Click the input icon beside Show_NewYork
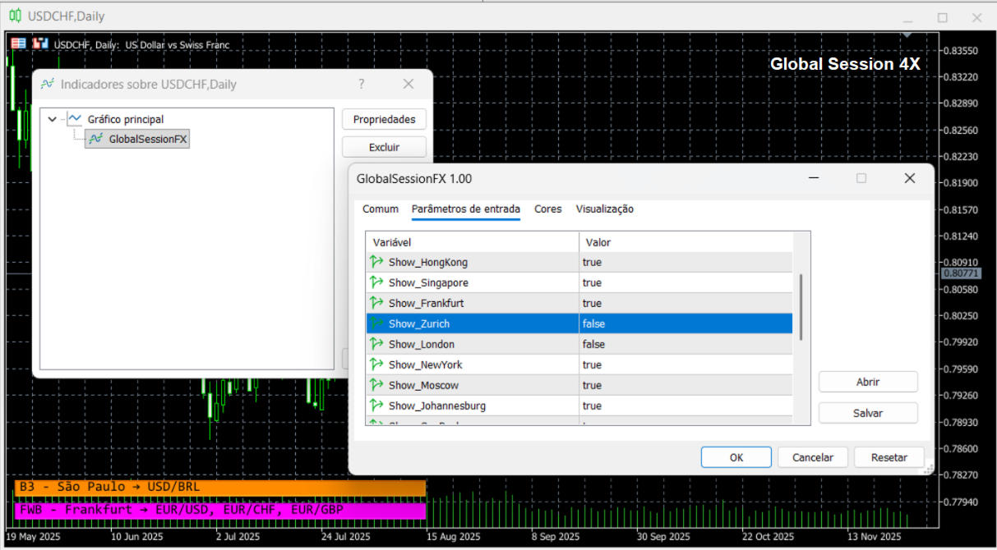This screenshot has width=997, height=550. [x=373, y=364]
